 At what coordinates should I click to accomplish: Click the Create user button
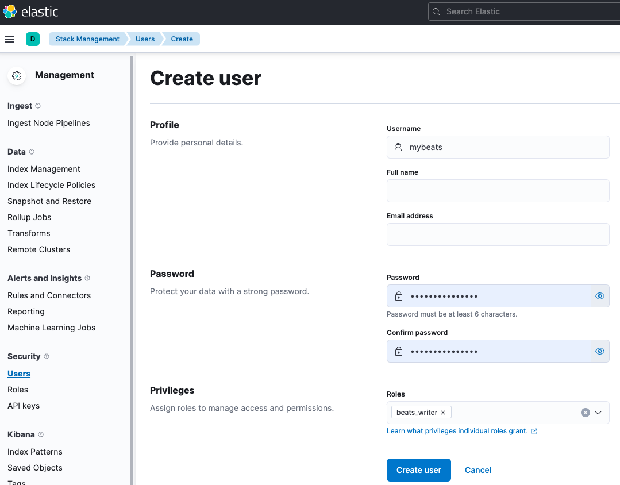click(x=418, y=470)
